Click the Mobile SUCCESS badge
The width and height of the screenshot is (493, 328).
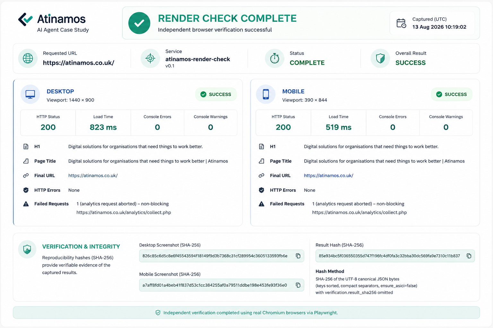[451, 94]
